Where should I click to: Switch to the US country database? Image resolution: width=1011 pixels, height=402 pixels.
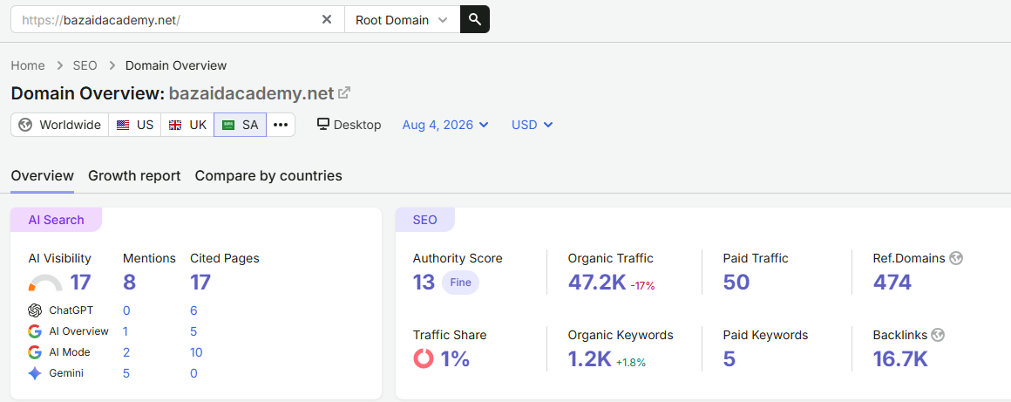pos(135,126)
